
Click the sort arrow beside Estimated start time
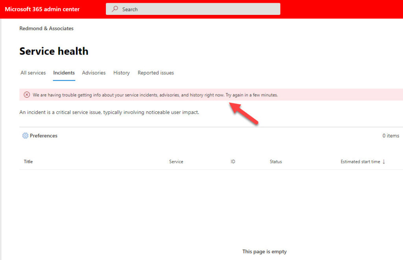tap(384, 162)
